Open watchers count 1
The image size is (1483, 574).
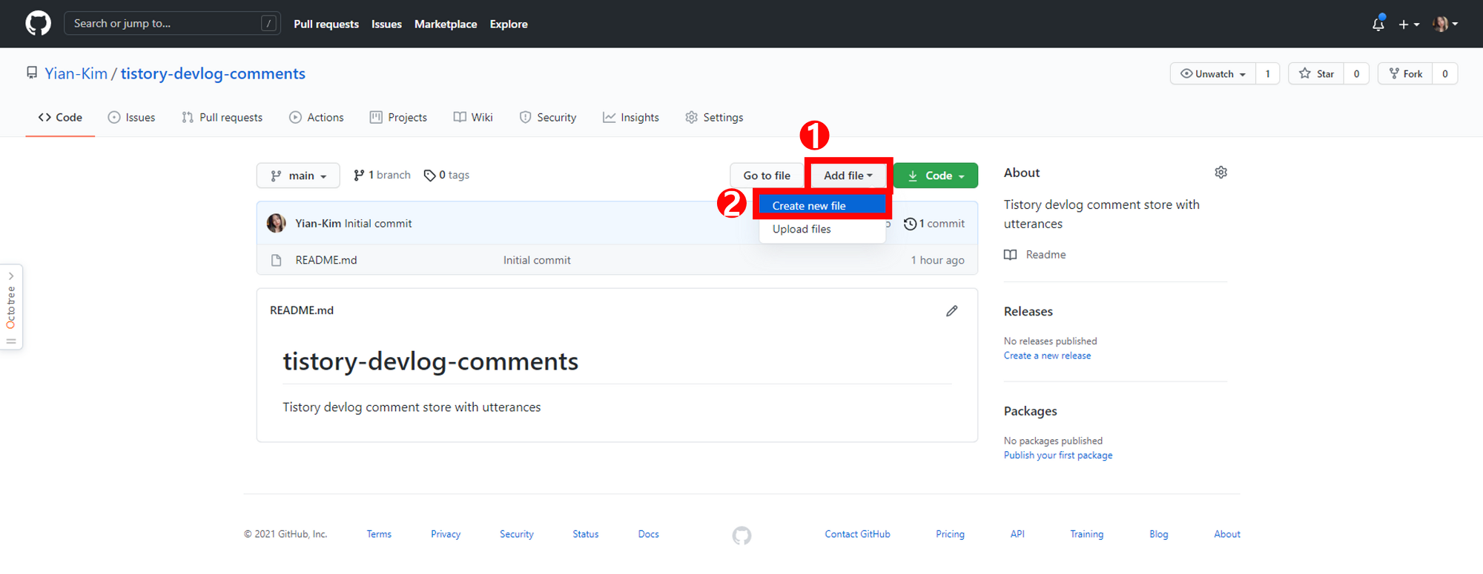1268,73
